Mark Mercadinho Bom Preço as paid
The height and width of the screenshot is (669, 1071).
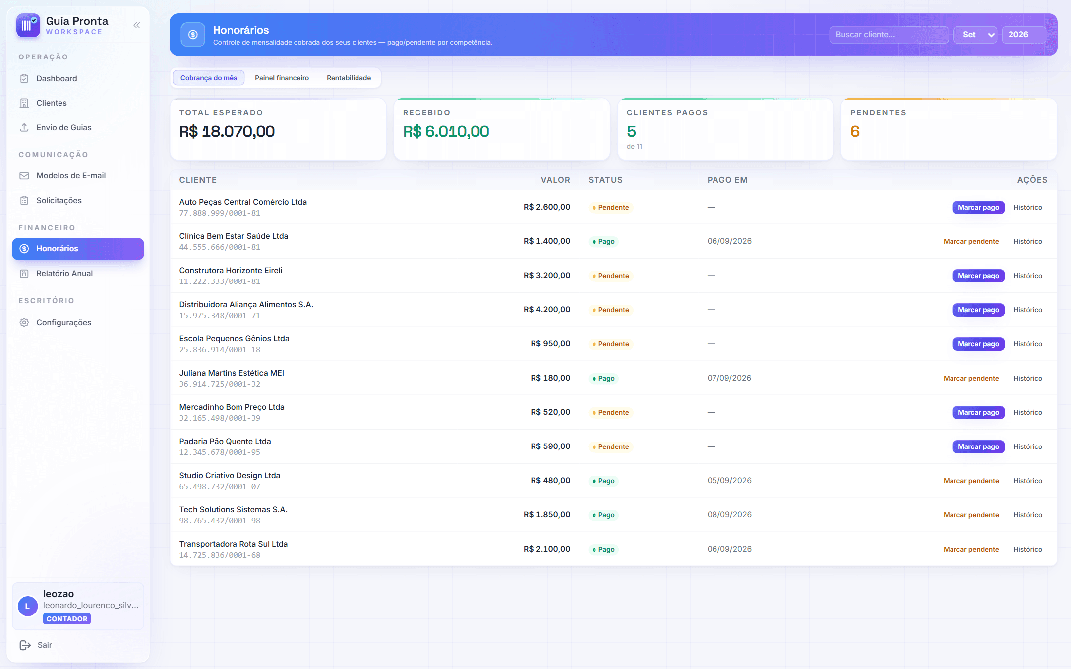tap(978, 412)
